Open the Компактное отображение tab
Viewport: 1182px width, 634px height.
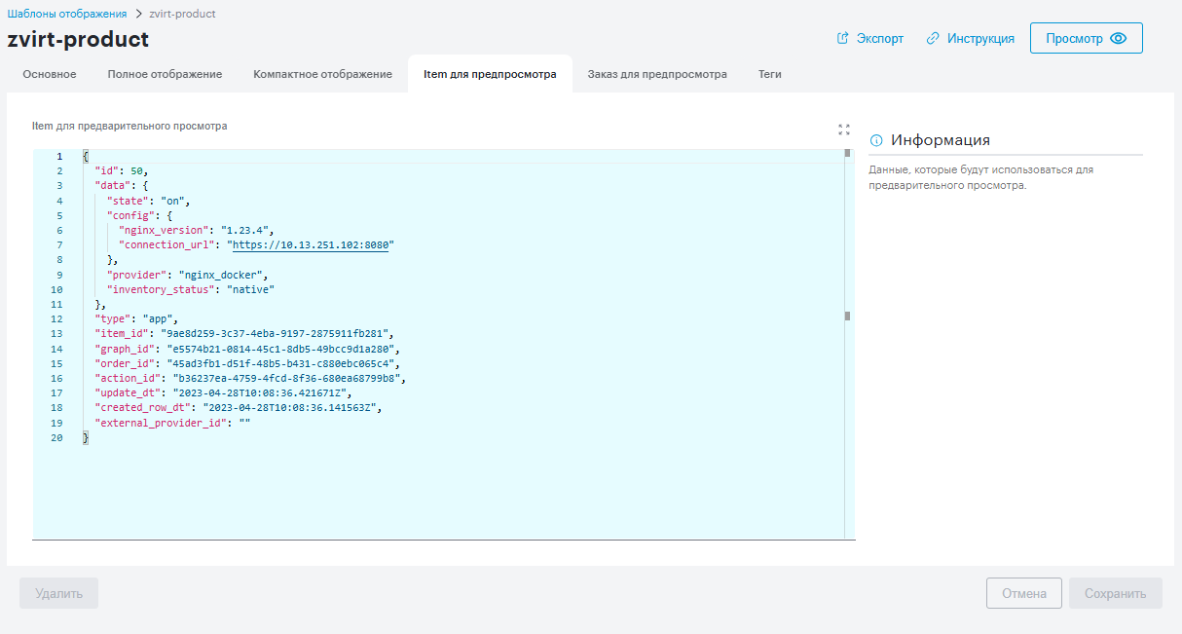322,74
